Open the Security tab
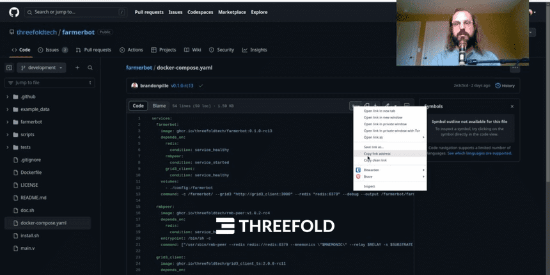Viewport: 550px width, 275px height. (221, 50)
